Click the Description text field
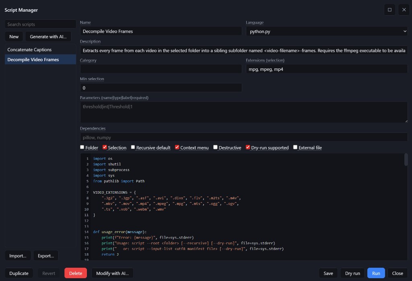This screenshot has width=412, height=281. point(244,50)
